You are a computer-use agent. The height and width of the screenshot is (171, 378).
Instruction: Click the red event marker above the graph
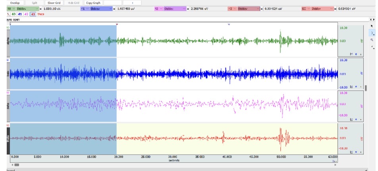[x=117, y=25]
